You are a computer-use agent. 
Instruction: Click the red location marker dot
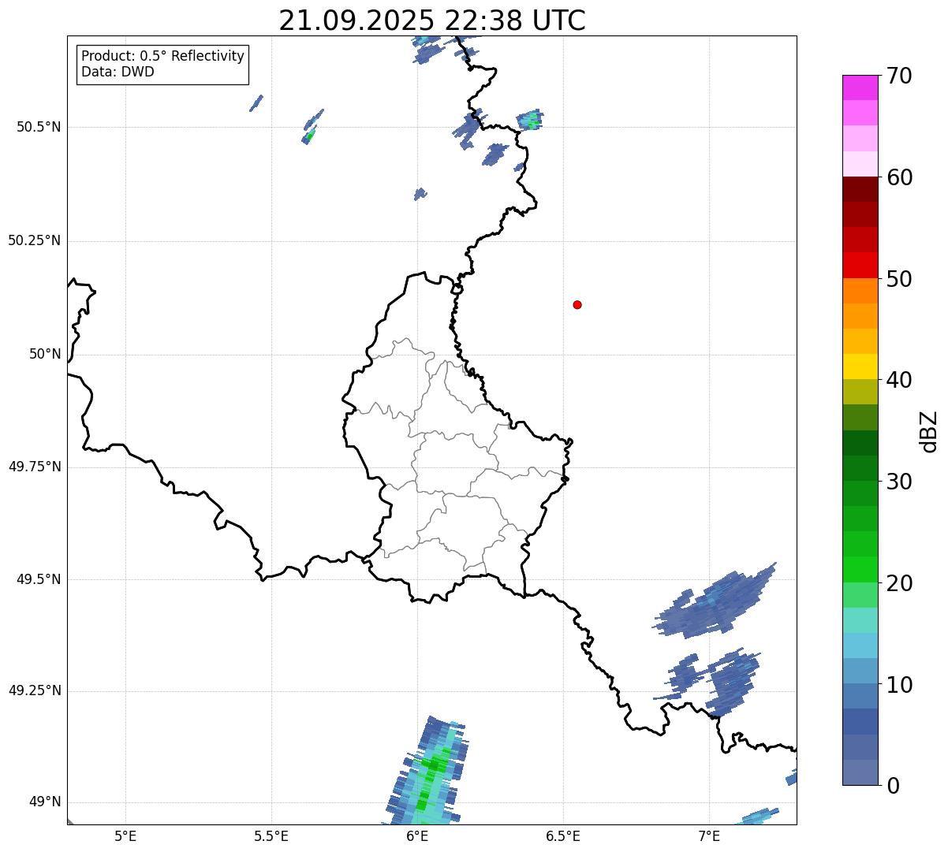click(577, 304)
